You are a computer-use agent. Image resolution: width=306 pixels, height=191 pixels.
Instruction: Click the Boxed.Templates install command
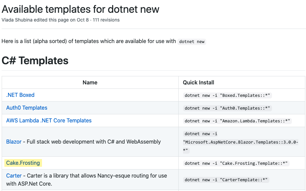(x=227, y=95)
